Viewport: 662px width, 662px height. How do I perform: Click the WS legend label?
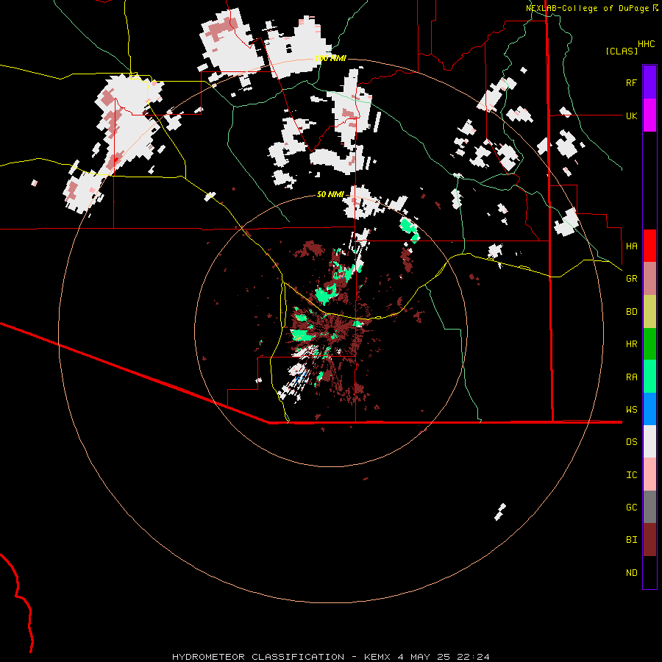pos(631,410)
